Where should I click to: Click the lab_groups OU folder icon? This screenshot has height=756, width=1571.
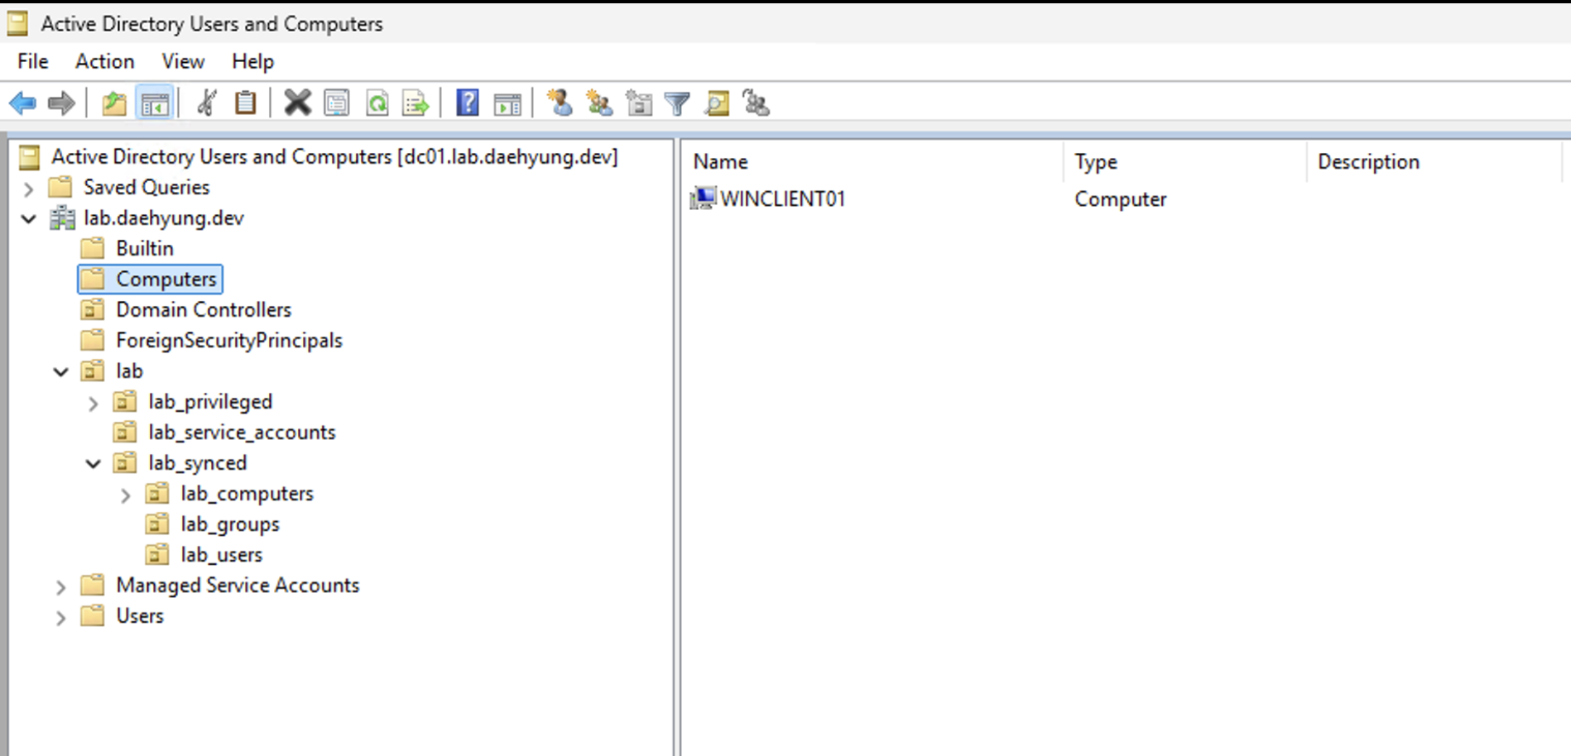pos(157,524)
